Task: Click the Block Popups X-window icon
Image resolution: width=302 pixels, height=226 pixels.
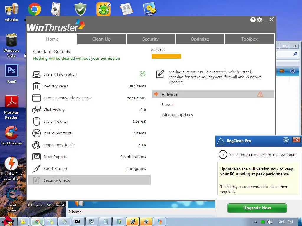Action: (x=36, y=157)
